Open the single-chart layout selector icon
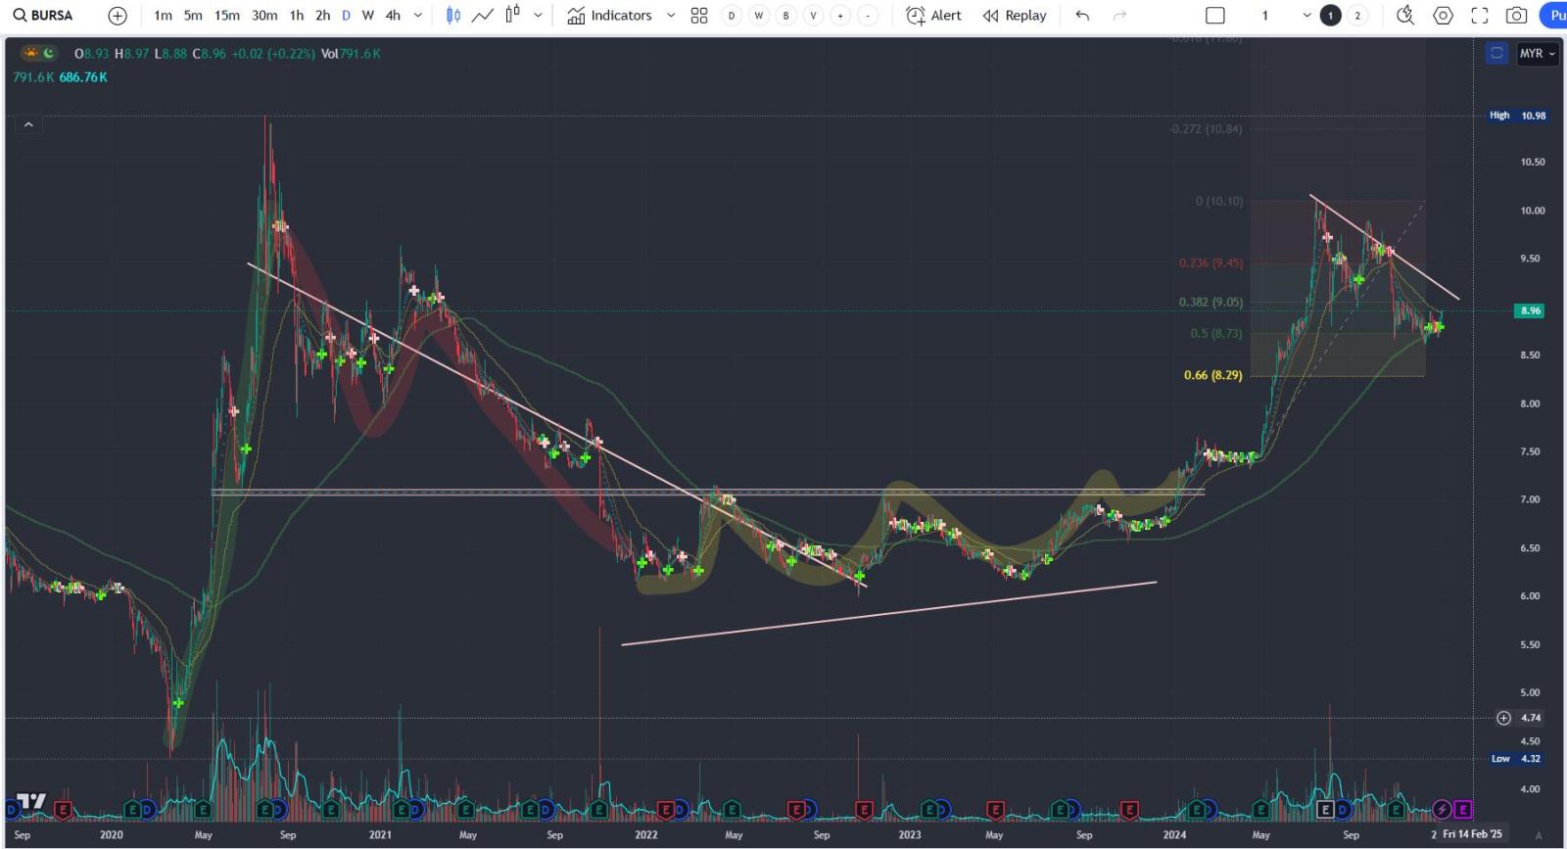The width and height of the screenshot is (1567, 849). [1215, 16]
